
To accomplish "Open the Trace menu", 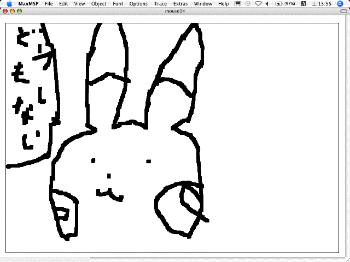I will (x=160, y=4).
